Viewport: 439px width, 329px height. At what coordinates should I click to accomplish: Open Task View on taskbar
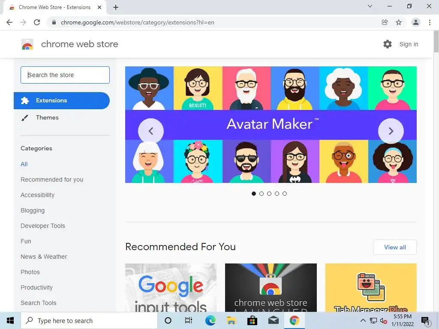[x=189, y=320]
